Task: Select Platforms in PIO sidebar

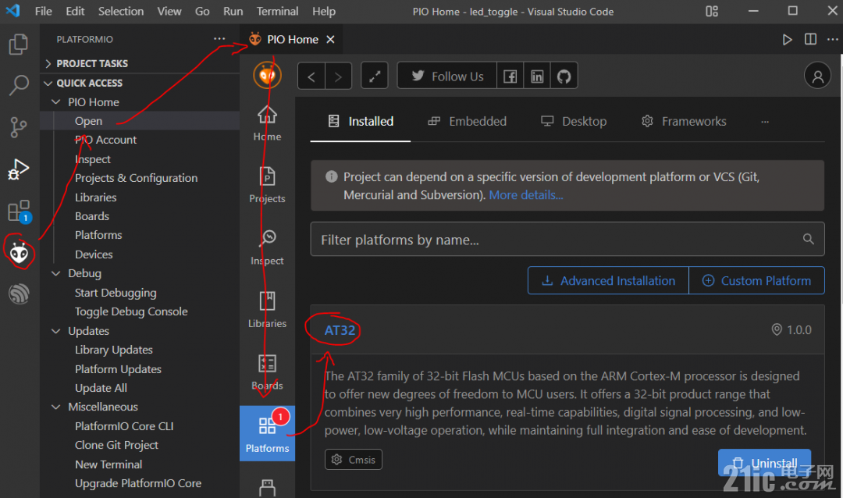Action: (x=267, y=433)
